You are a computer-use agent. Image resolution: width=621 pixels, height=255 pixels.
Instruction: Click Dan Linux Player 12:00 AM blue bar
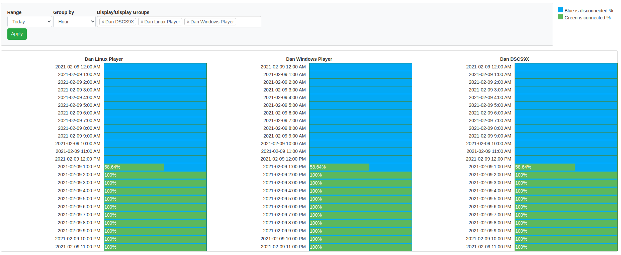(x=155, y=67)
